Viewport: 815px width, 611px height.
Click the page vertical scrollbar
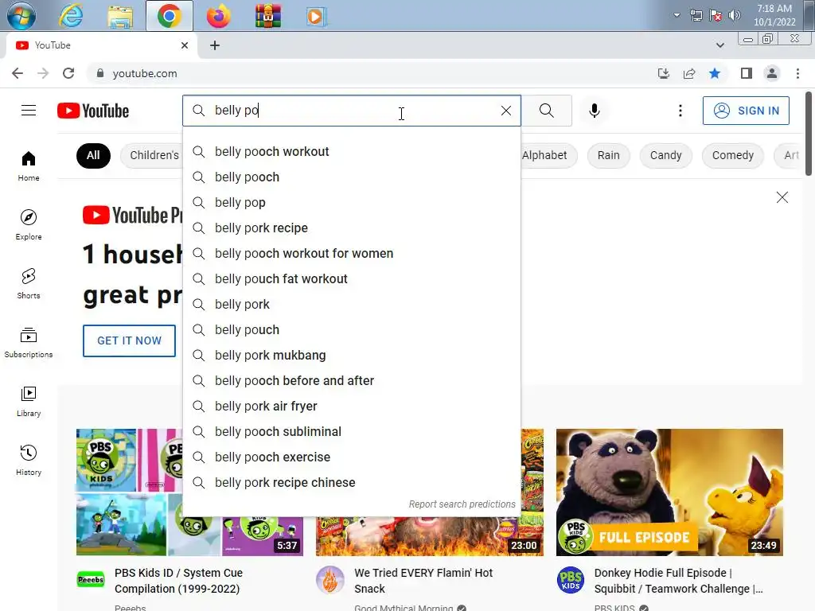pos(809,134)
